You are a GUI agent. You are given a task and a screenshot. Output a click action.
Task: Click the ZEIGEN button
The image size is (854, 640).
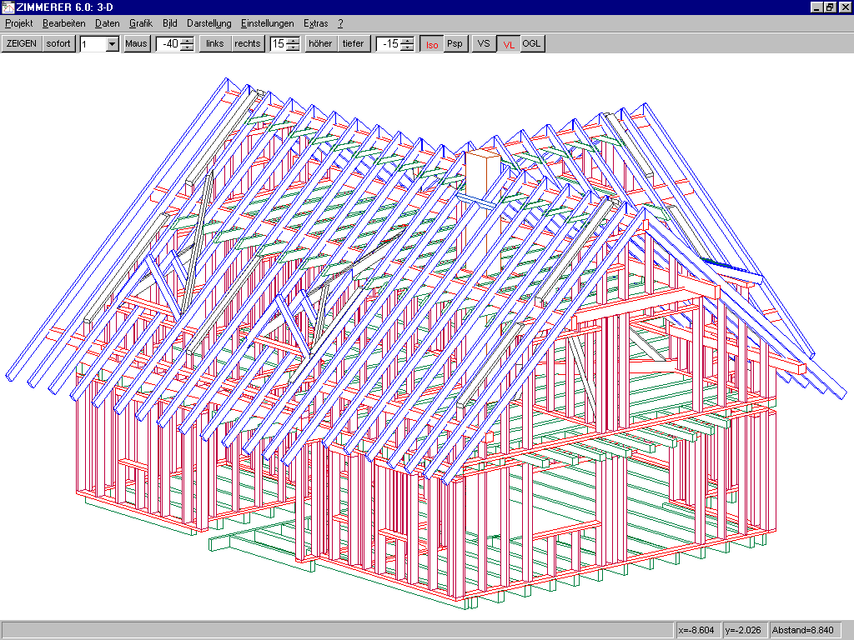click(22, 43)
